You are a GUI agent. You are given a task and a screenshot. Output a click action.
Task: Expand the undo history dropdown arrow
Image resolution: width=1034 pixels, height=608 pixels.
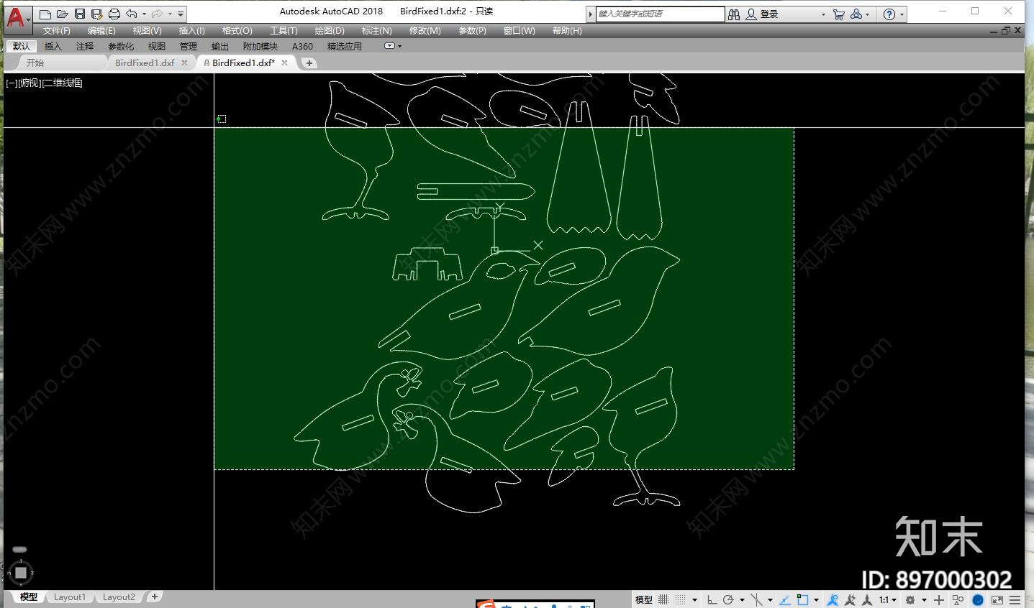[144, 14]
